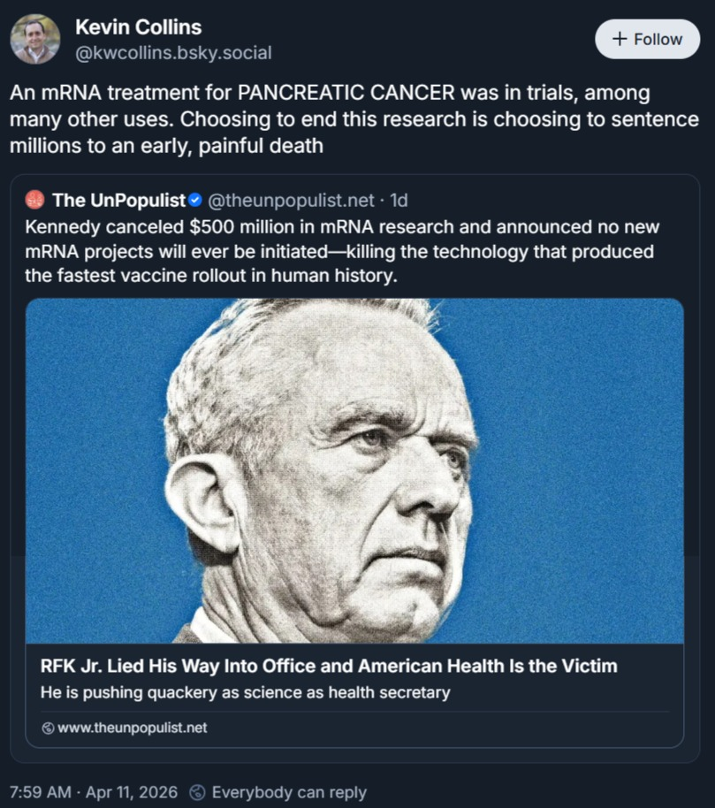Click the 1d timestamp on quoted post

click(x=399, y=200)
